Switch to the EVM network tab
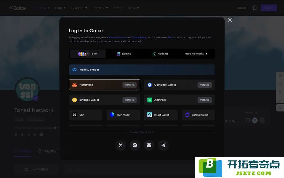284x178 pixels. tap(88, 54)
